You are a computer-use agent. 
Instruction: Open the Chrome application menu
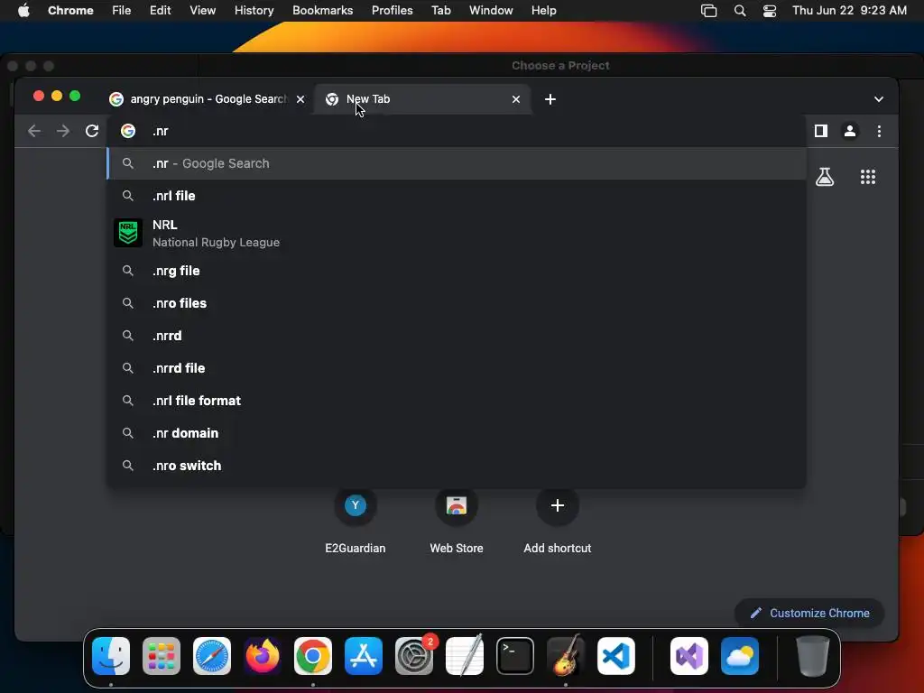[x=70, y=11]
